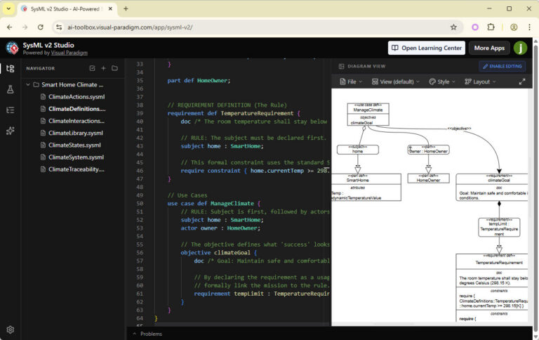The height and width of the screenshot is (340, 539).
Task: Select TemperatureRequirement def node in diagram
Action: (x=491, y=288)
